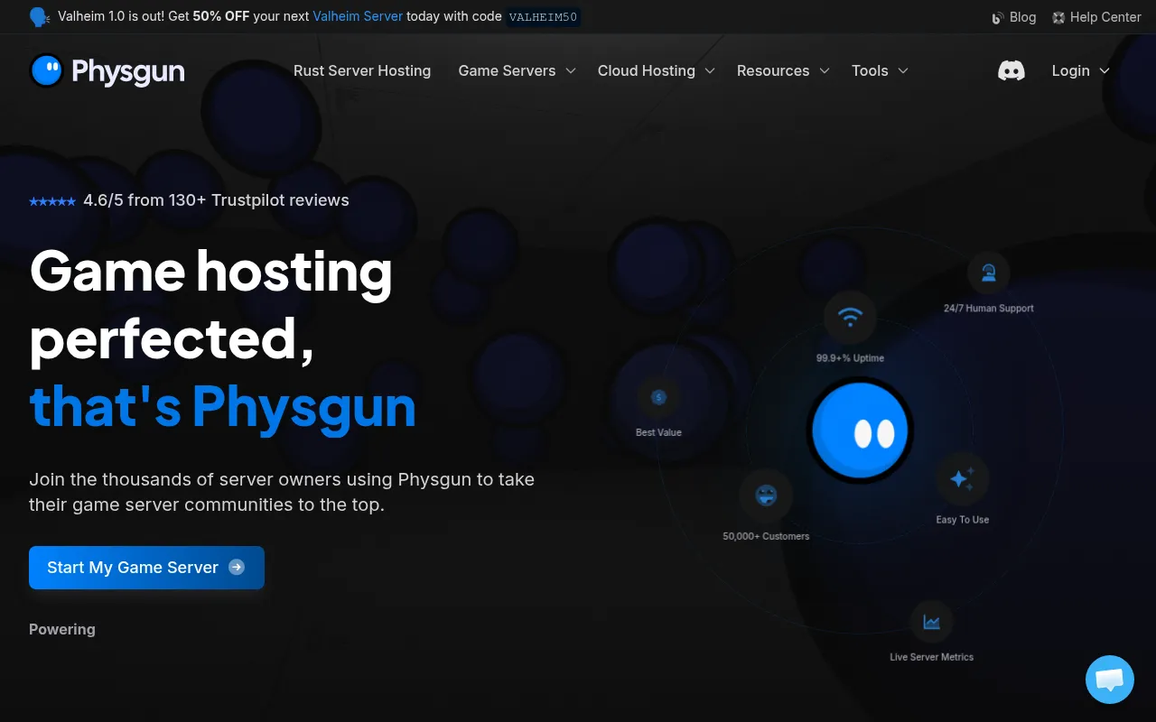Click the Trustpilot reviews rating text
This screenshot has height=722, width=1156.
[216, 200]
